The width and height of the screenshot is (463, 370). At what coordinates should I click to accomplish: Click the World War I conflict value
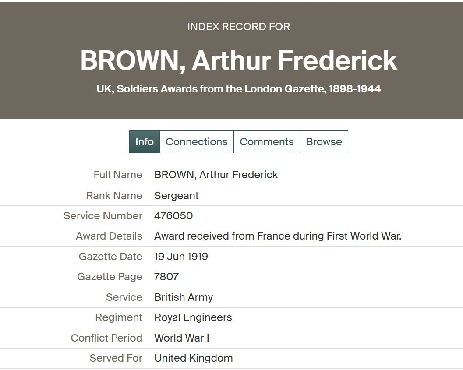coord(182,338)
